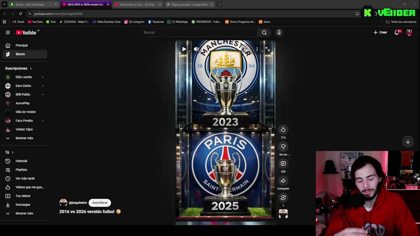Open the YouTube hamburger guide menu
Viewport: 420px width, 236px height.
pos(8,32)
